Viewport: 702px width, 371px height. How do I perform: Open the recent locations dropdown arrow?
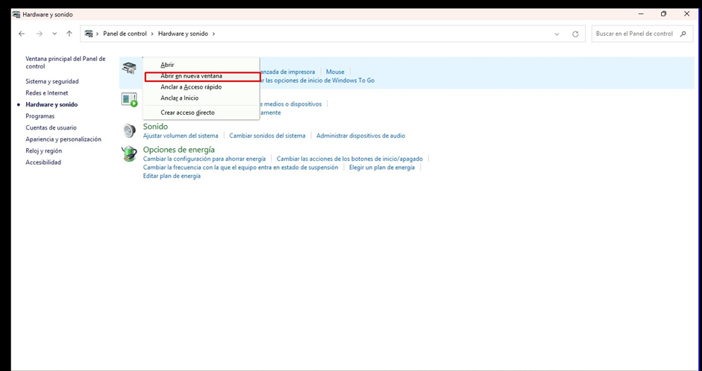coord(54,34)
